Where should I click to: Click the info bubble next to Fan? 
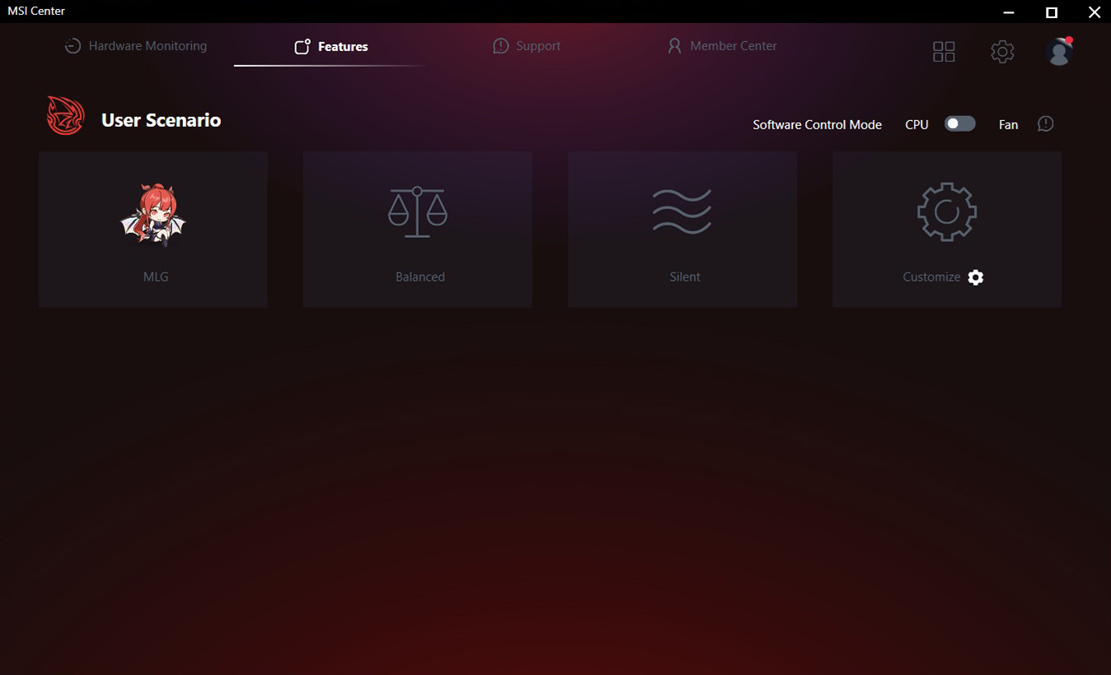coord(1046,124)
